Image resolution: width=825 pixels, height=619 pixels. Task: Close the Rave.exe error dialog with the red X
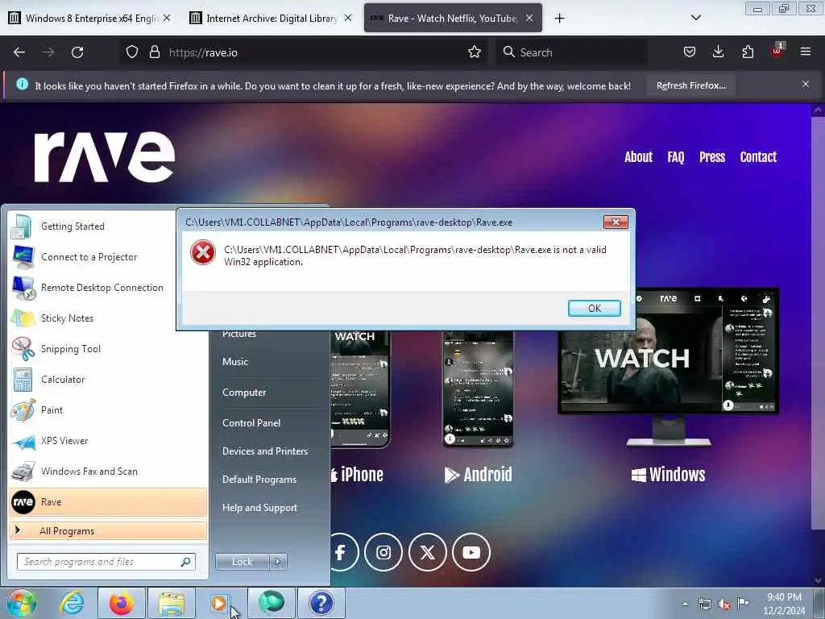(615, 222)
